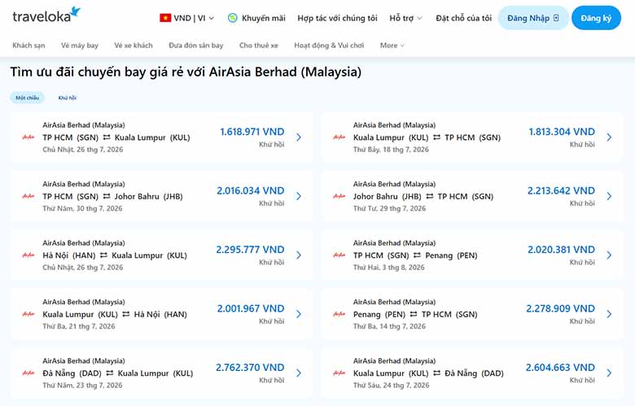This screenshot has width=635, height=406.
Task: Open the VND | VI currency language dropdown
Action: 186,18
